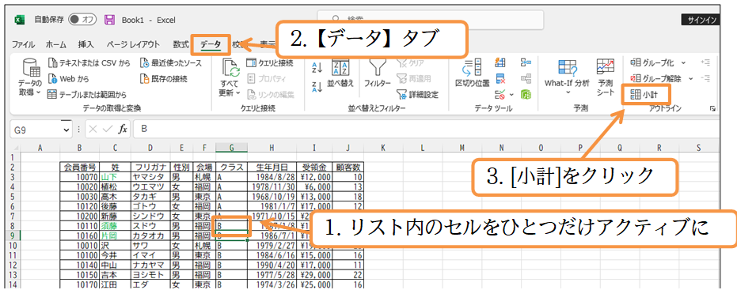Image resolution: width=737 pixels, height=290 pixels.
Task: Click the Consolidate icon in データ ツール
Action: (526, 63)
